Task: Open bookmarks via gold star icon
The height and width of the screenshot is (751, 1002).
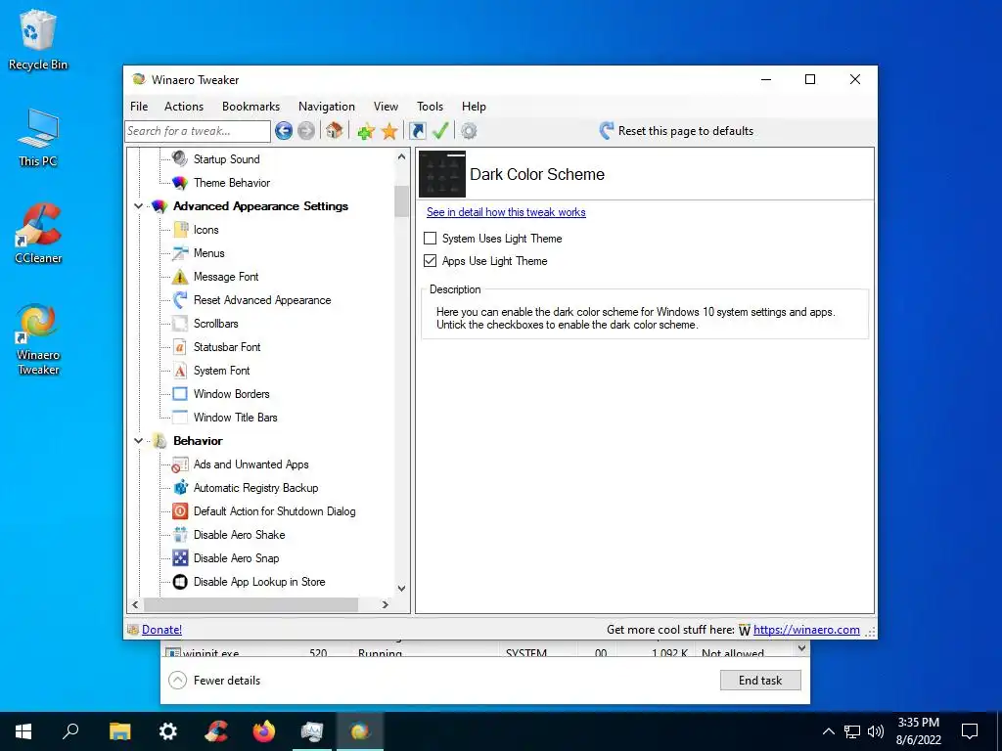Action: click(x=389, y=131)
